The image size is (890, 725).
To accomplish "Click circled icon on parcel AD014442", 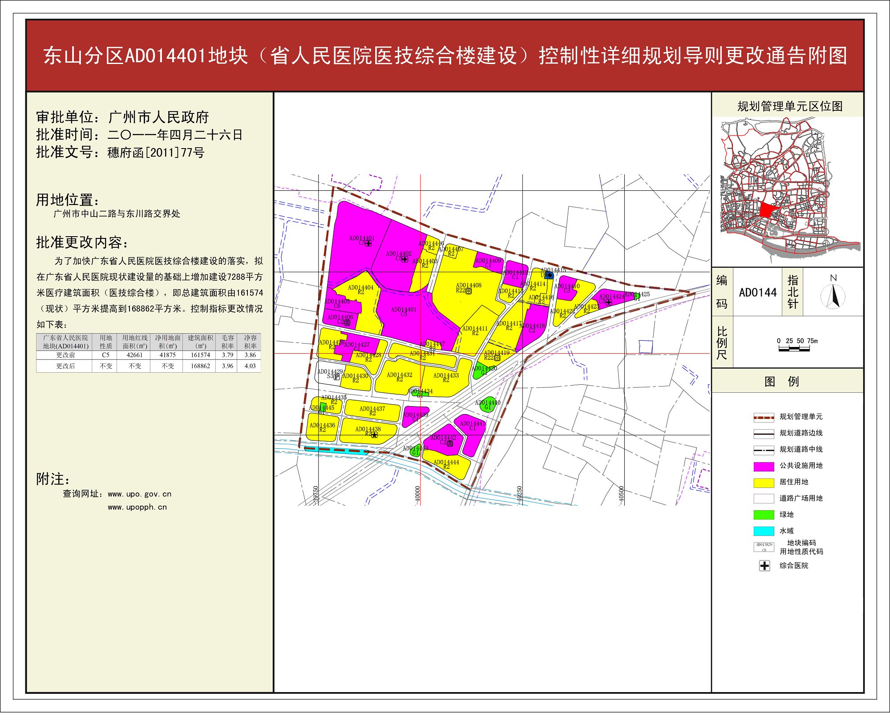I will (x=449, y=443).
